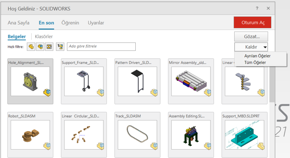Switch to the Ana Sayfa tab
290x158 pixels.
pos(18,23)
